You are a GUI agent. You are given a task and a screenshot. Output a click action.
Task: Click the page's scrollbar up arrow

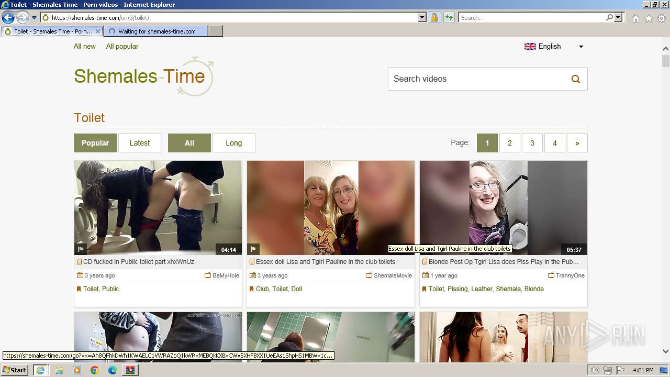[x=666, y=49]
